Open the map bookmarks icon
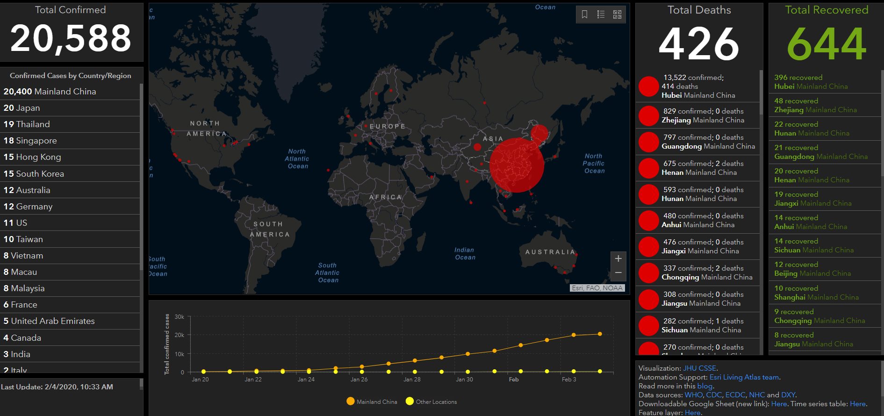This screenshot has width=884, height=416. point(584,14)
